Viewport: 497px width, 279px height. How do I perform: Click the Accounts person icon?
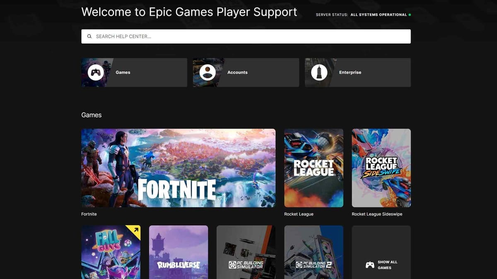207,72
